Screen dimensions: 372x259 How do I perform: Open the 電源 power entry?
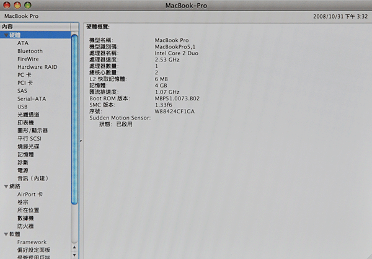tap(23, 170)
